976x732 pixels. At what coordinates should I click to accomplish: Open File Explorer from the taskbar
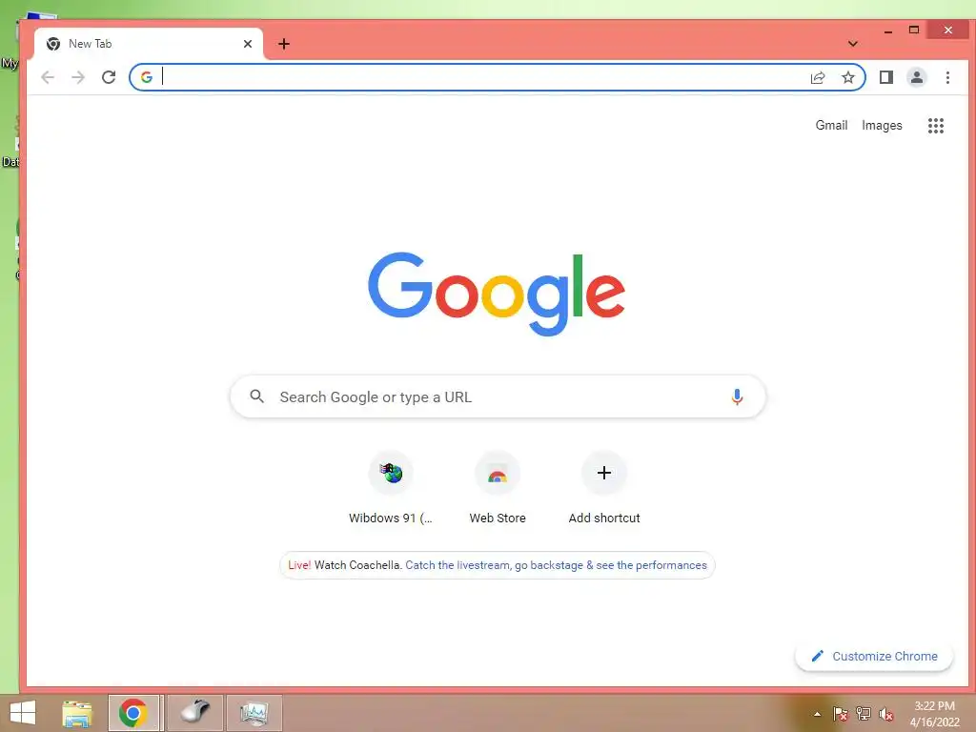click(x=77, y=713)
